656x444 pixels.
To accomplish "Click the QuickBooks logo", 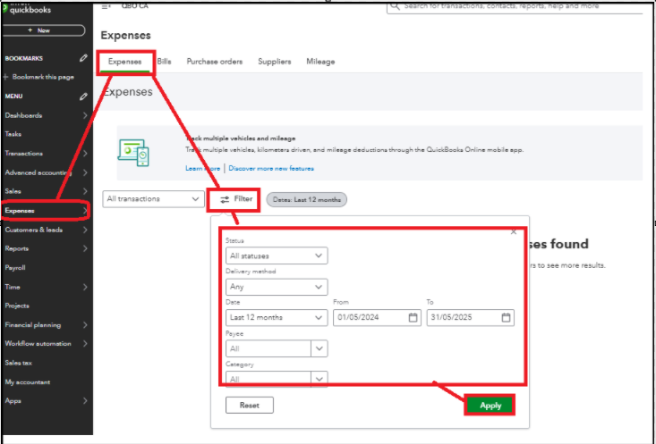I will tap(27, 8).
